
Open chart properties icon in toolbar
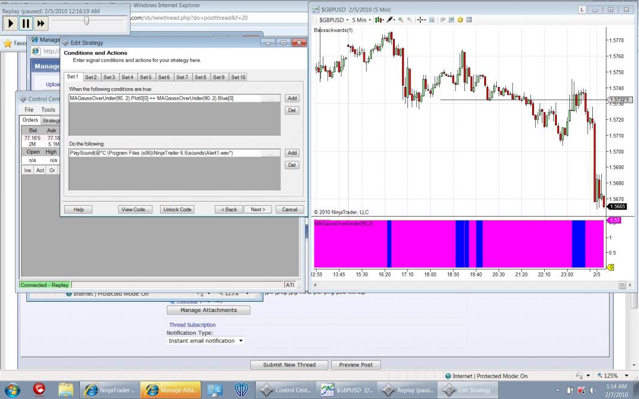click(x=469, y=20)
